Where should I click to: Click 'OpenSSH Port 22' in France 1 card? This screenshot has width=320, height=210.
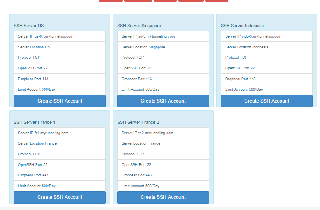click(x=60, y=164)
